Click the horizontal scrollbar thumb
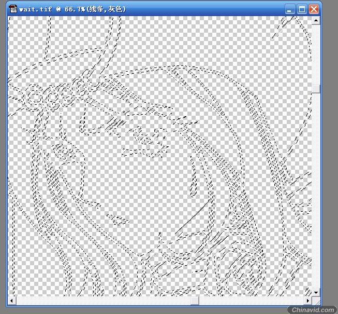Image resolution: width=338 pixels, height=314 pixels. pos(195,301)
